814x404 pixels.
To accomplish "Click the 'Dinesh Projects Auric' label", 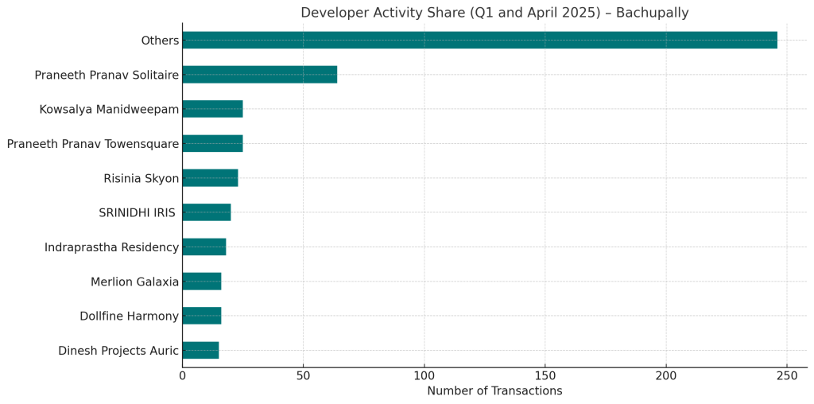I will pos(119,351).
